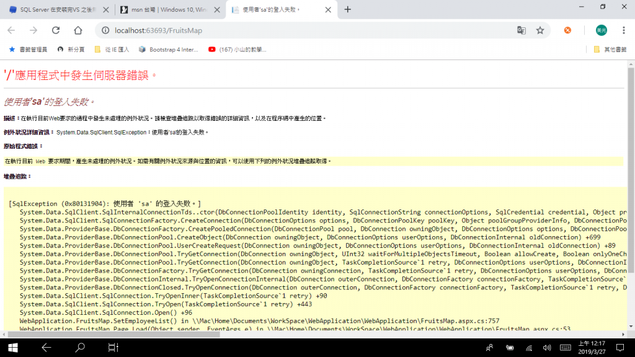Click the DbConnectionInternal.TryOpenConnectionInternal stack line
This screenshot has width=635, height=357.
[x=323, y=280]
